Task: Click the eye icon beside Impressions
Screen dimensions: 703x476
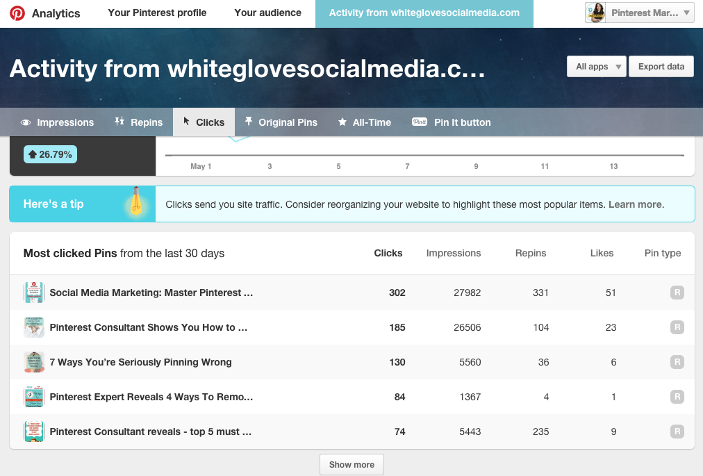Action: coord(26,122)
